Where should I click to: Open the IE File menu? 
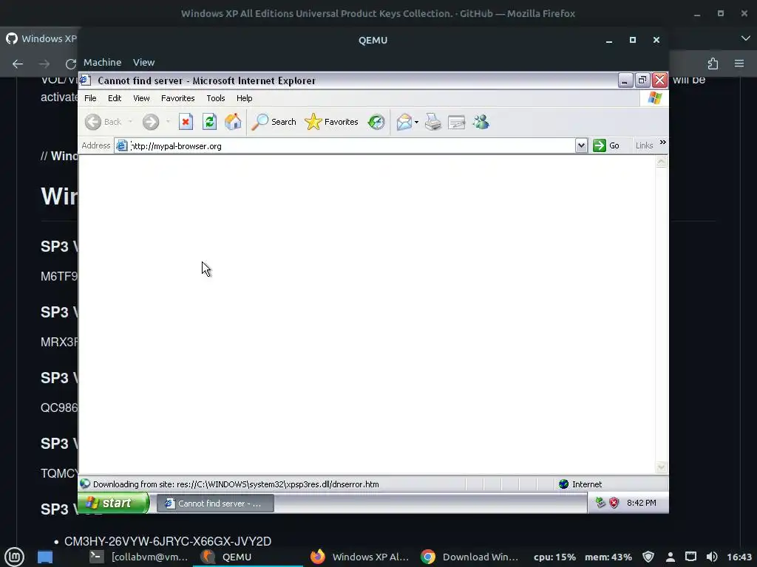click(x=90, y=98)
